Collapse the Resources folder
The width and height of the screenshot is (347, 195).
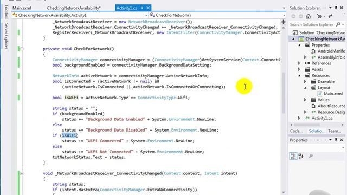coord(299,76)
